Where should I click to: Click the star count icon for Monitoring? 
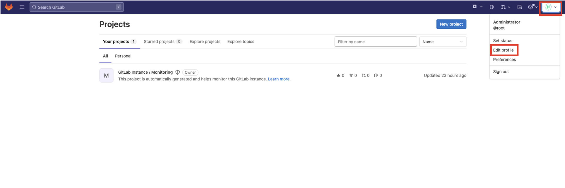tap(338, 75)
